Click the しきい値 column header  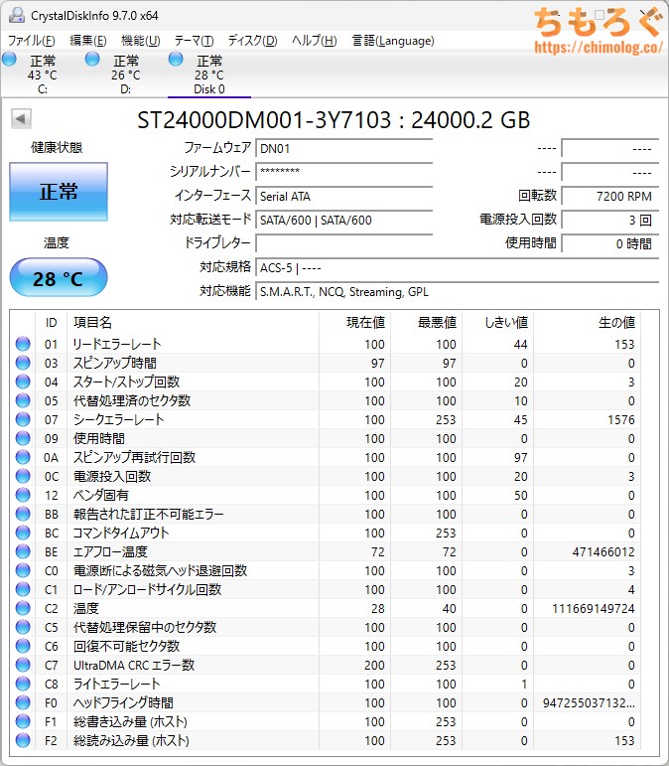(x=497, y=323)
